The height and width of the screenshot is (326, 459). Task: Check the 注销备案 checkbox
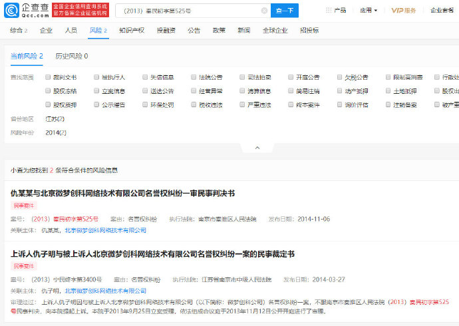(x=388, y=104)
